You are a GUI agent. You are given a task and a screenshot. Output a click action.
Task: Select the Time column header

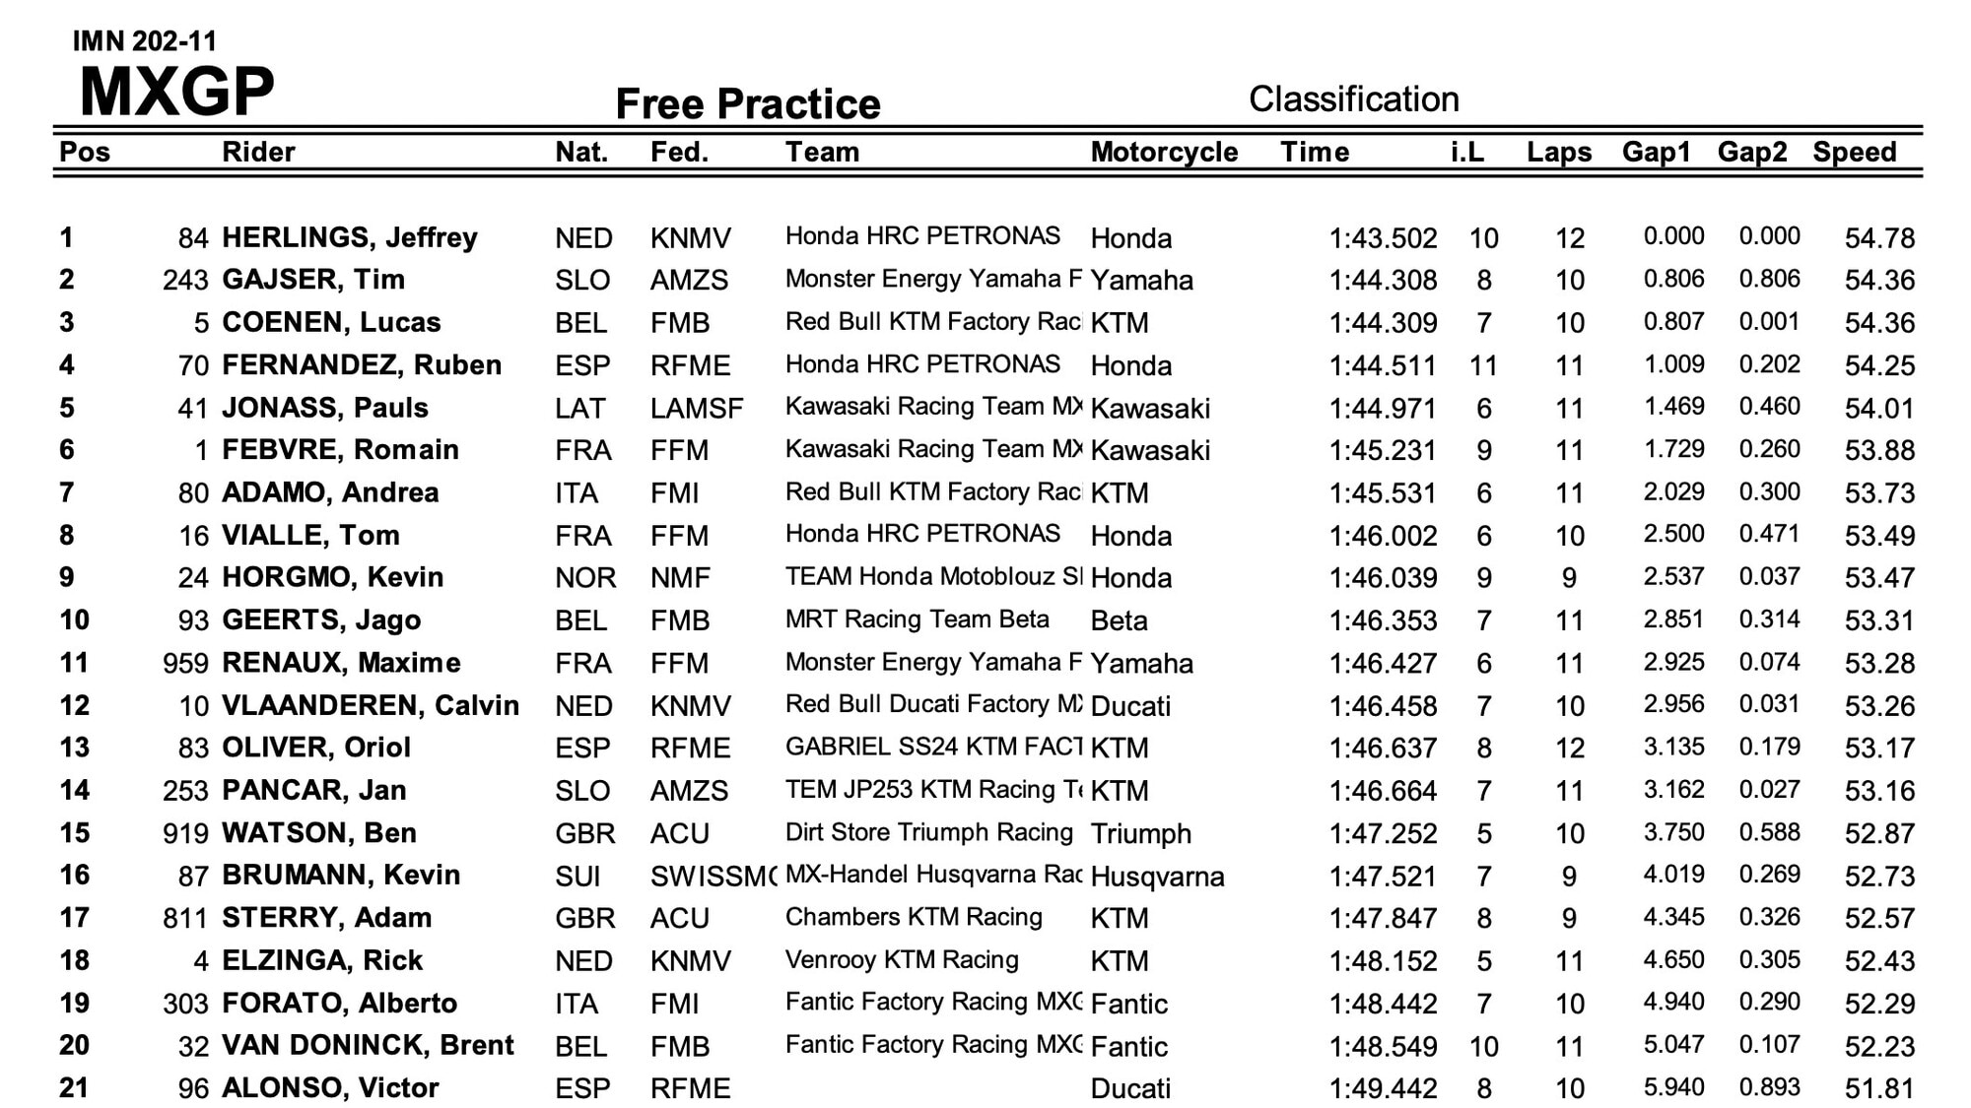point(1315,152)
